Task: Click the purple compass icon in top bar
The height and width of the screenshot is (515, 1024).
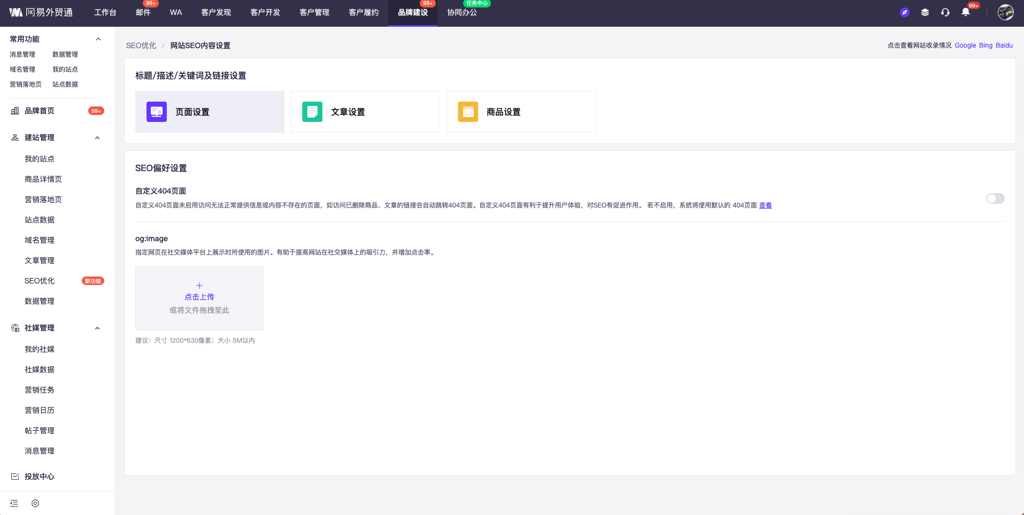Action: 905,12
